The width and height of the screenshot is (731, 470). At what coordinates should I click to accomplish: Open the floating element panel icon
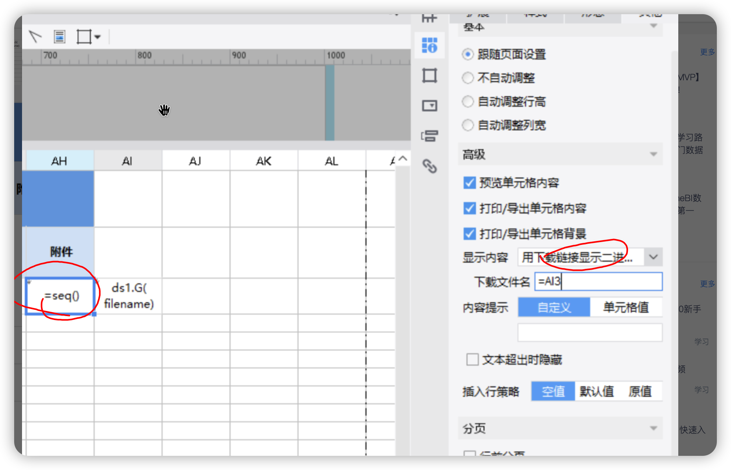click(x=429, y=75)
